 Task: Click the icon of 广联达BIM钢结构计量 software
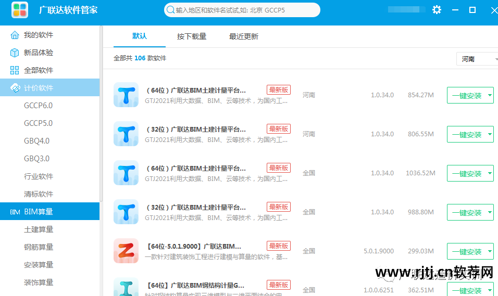click(126, 287)
